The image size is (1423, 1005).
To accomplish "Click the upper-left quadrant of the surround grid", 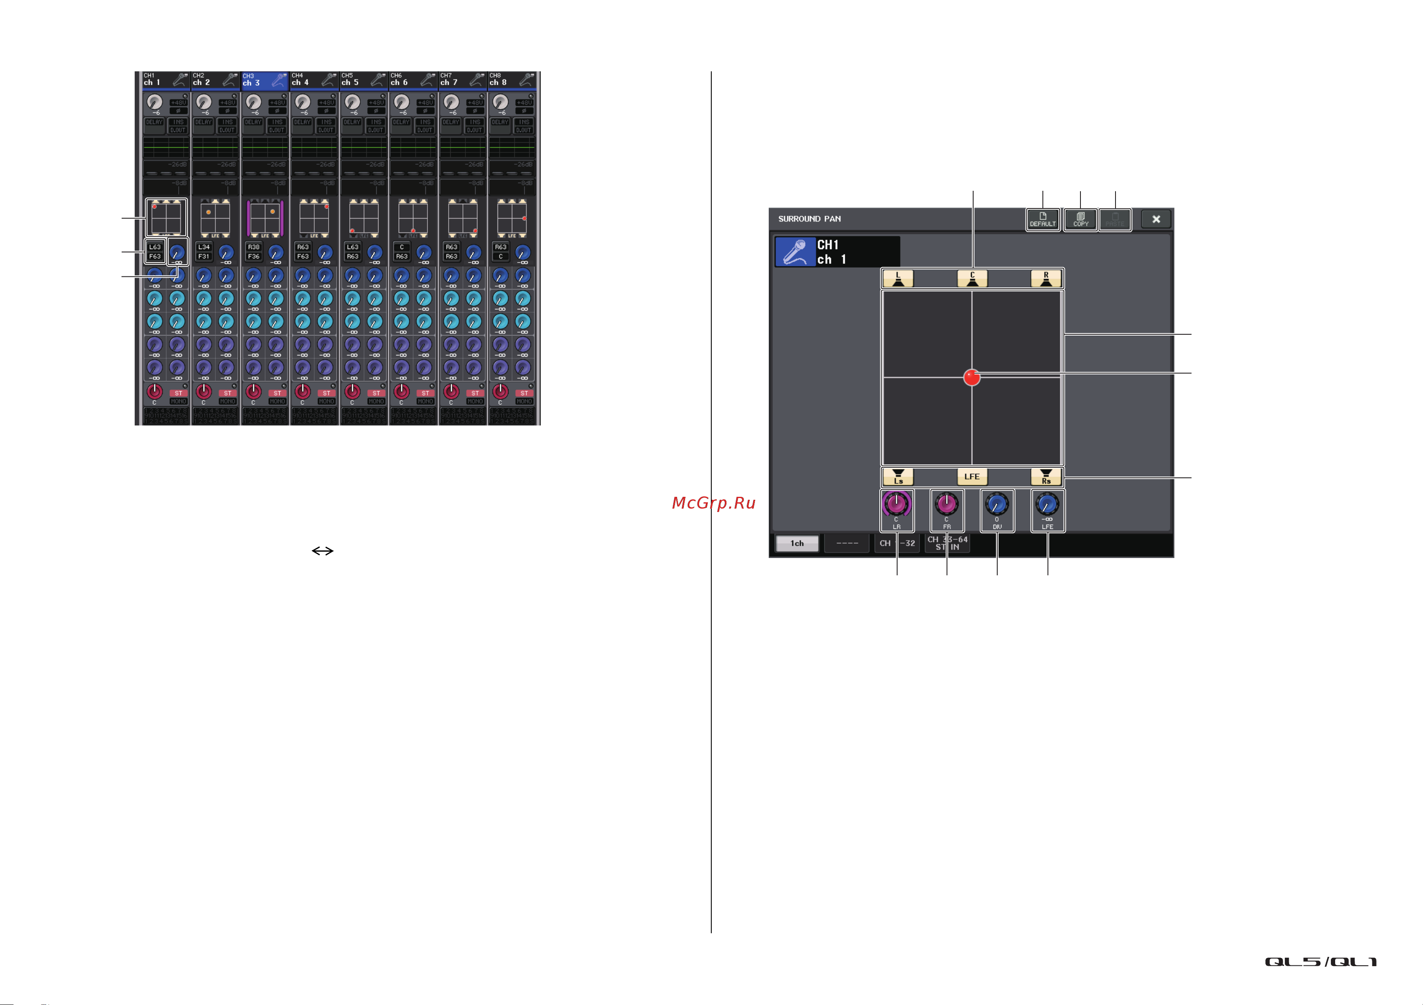I will pyautogui.click(x=927, y=334).
